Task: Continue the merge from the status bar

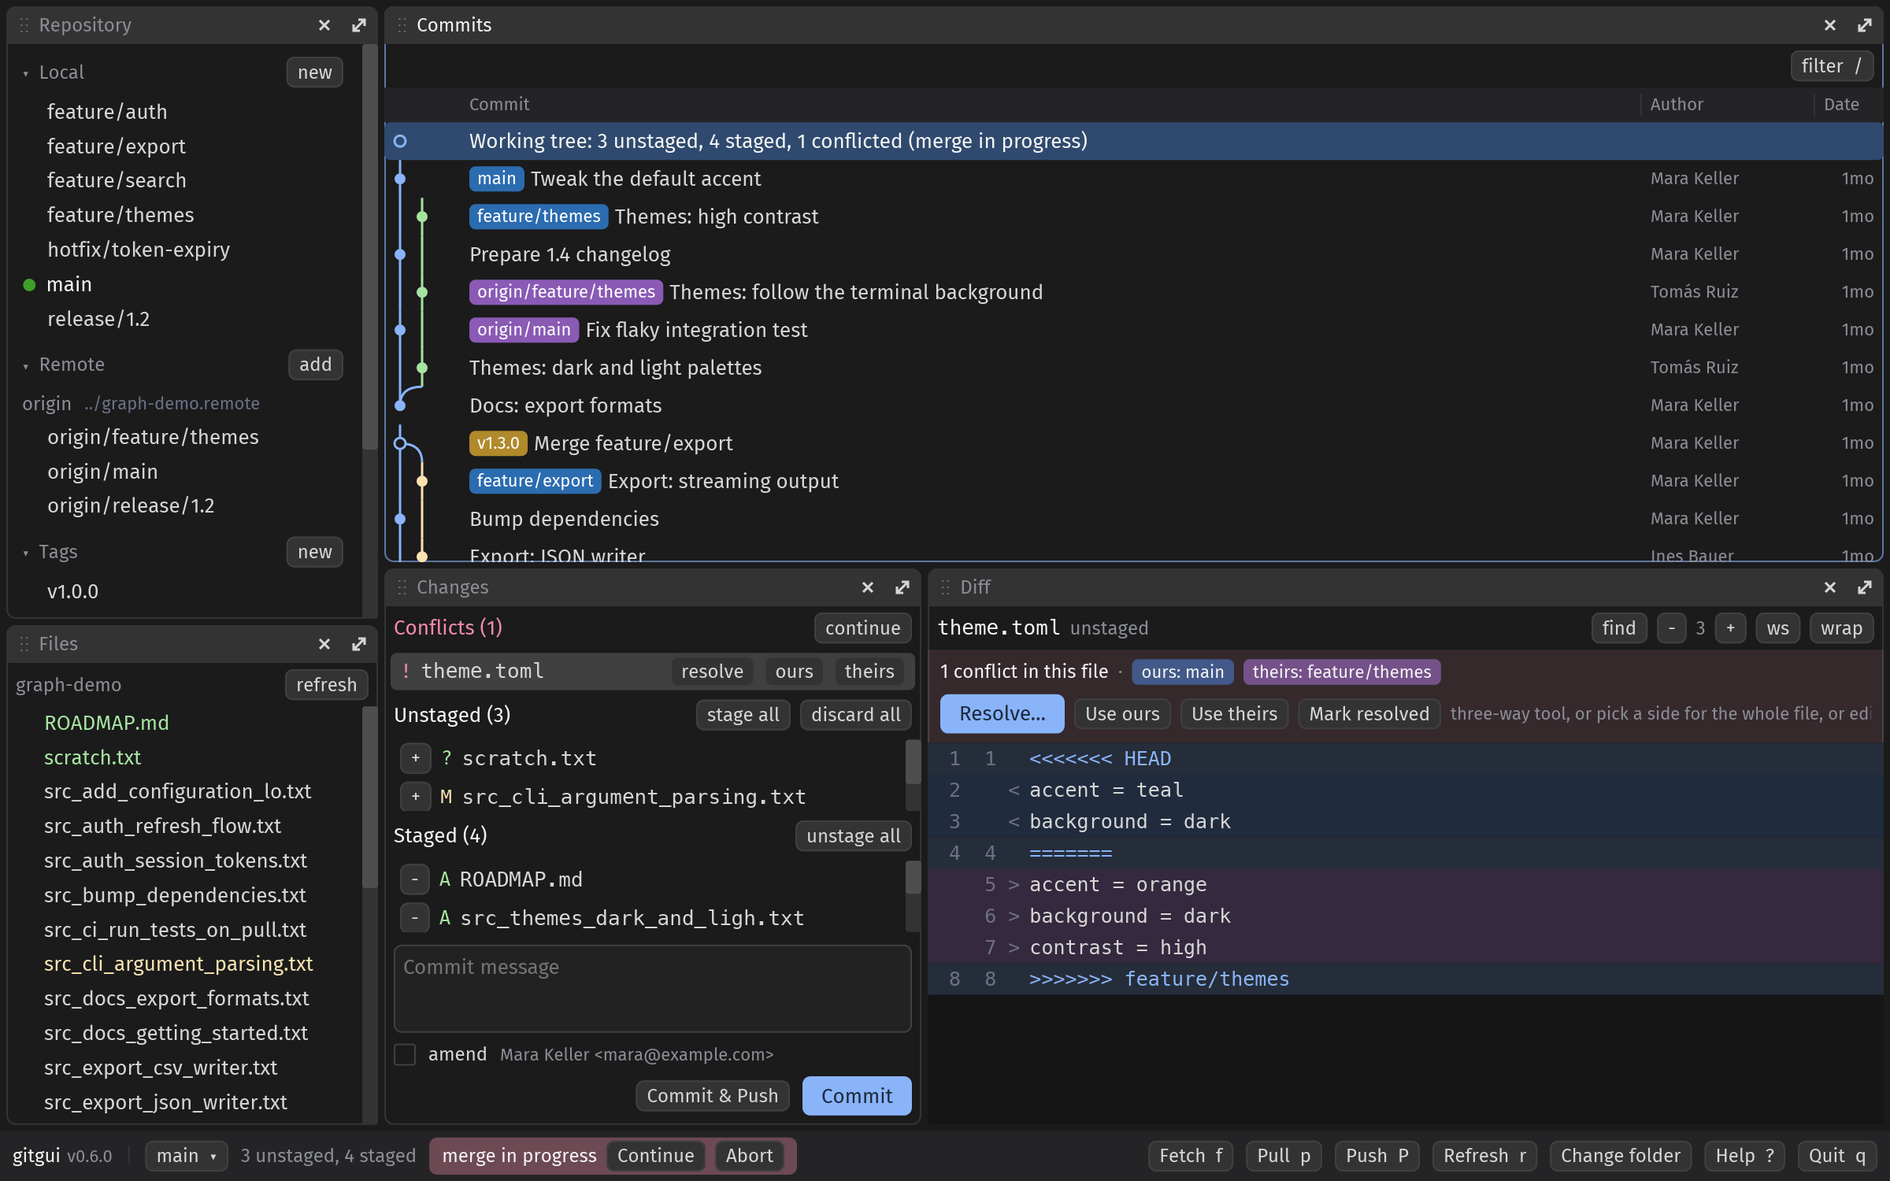Action: click(x=655, y=1156)
